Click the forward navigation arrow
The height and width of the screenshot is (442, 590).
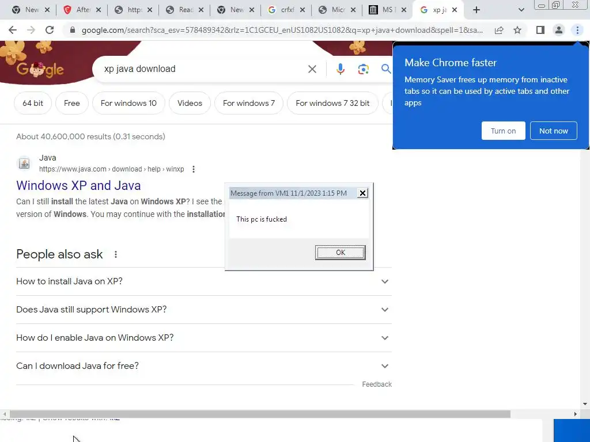(x=31, y=30)
